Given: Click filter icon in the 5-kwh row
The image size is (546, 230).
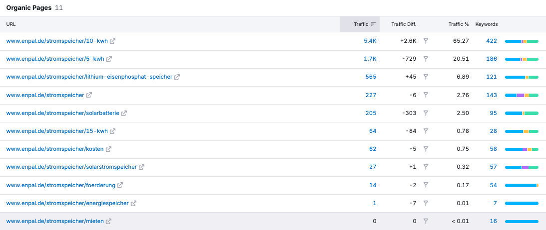Looking at the screenshot, I should pyautogui.click(x=426, y=59).
